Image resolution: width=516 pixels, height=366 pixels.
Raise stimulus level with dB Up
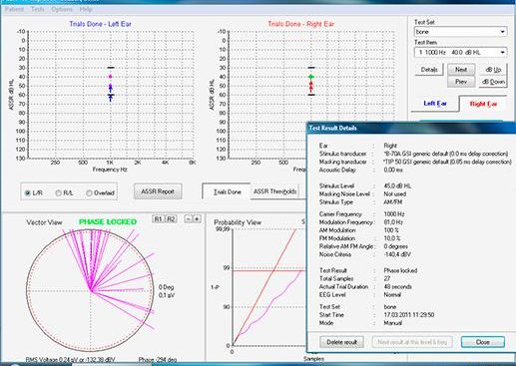[493, 70]
